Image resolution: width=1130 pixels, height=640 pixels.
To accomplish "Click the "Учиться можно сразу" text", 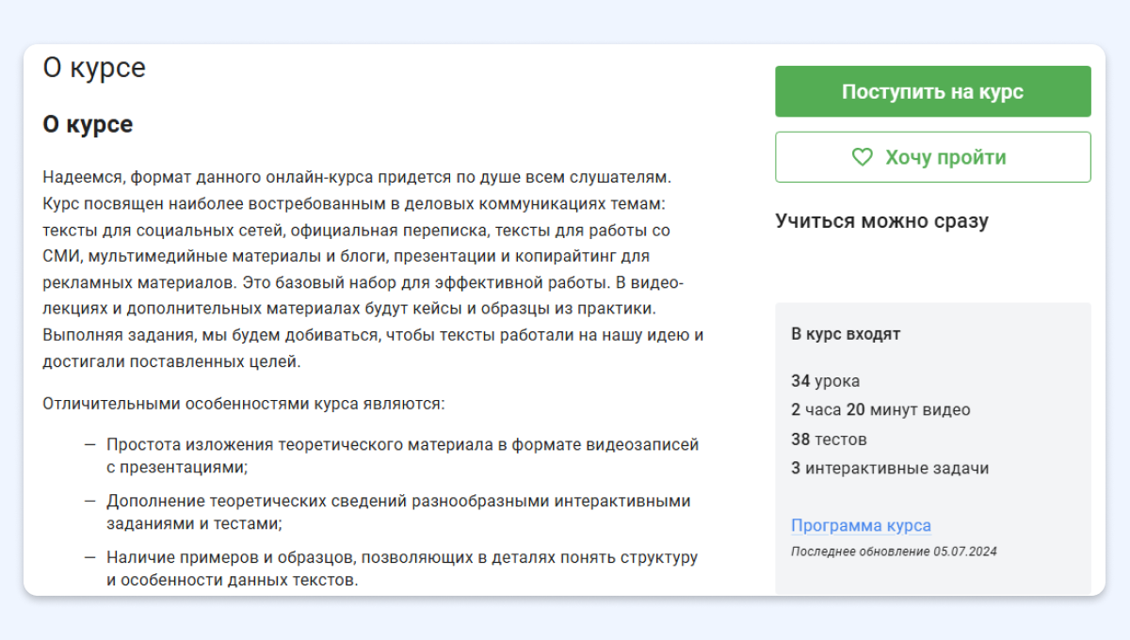I will pos(881,221).
